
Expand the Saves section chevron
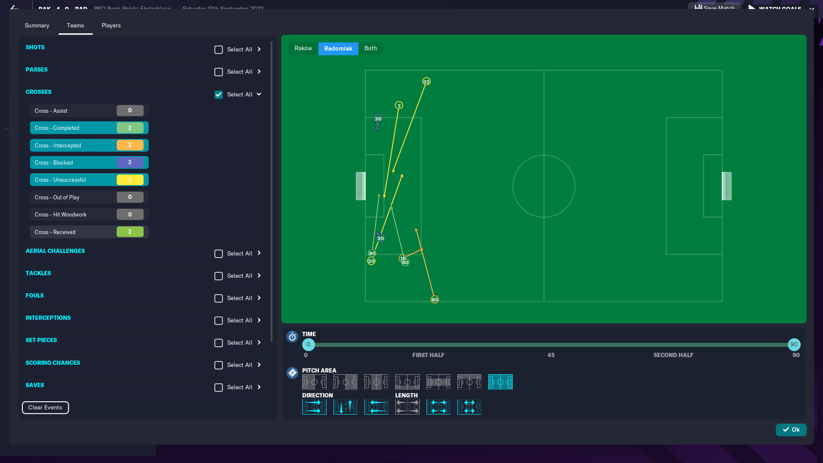click(259, 387)
